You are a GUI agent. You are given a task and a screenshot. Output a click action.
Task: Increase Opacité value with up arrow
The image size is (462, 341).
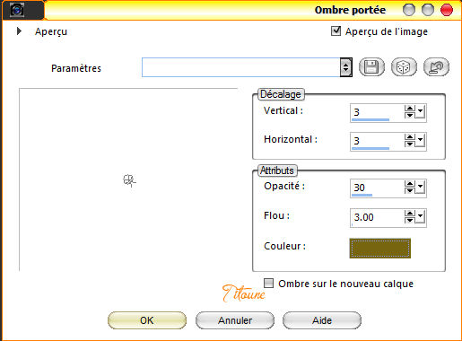click(x=410, y=184)
